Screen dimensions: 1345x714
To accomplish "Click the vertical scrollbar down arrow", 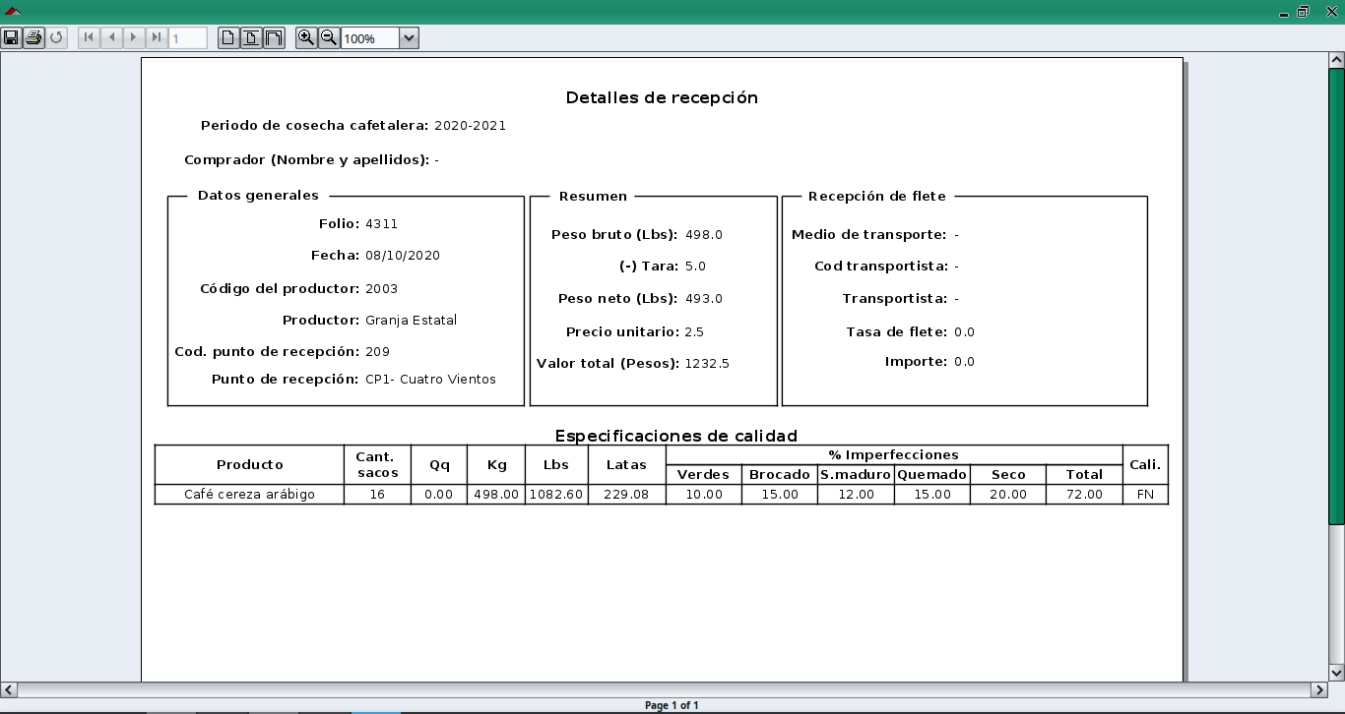I will [x=1336, y=673].
